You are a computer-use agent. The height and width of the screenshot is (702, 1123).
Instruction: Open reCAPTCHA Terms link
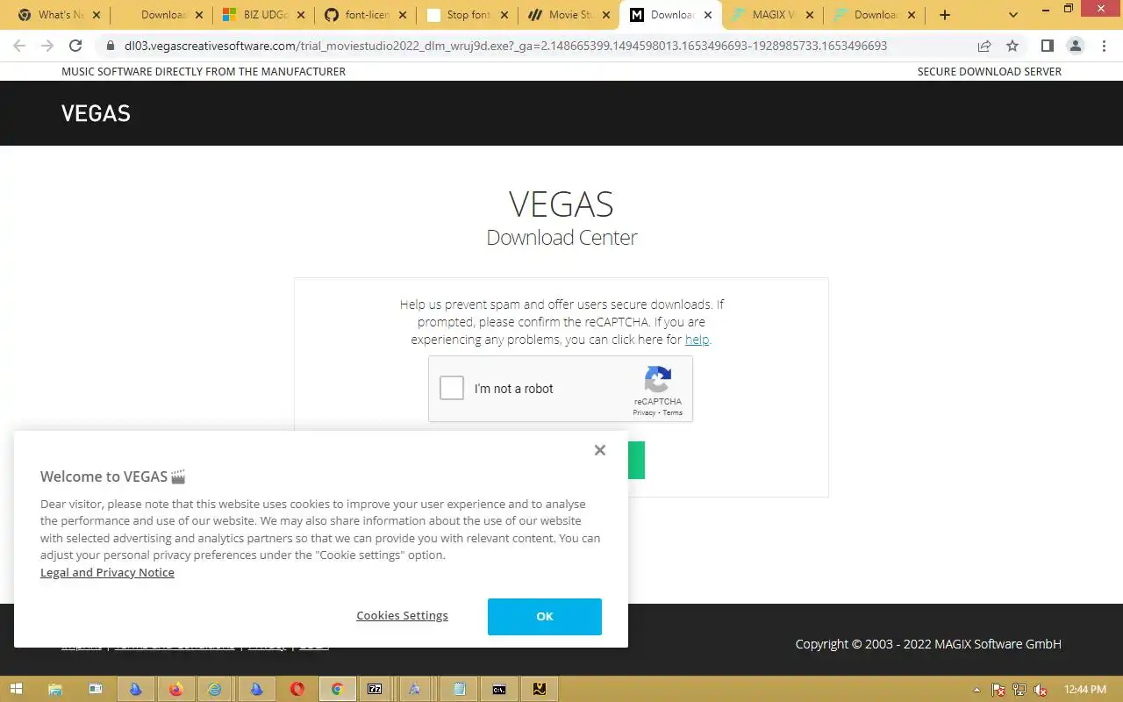tap(673, 412)
